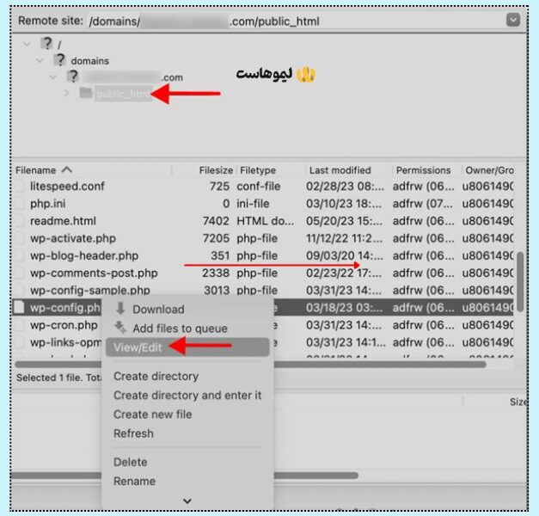Choose Delete from context menu
539x516 pixels.
187,462
